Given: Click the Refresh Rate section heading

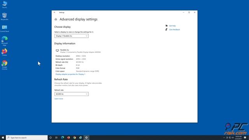Looking at the screenshot, I should click(x=61, y=79).
